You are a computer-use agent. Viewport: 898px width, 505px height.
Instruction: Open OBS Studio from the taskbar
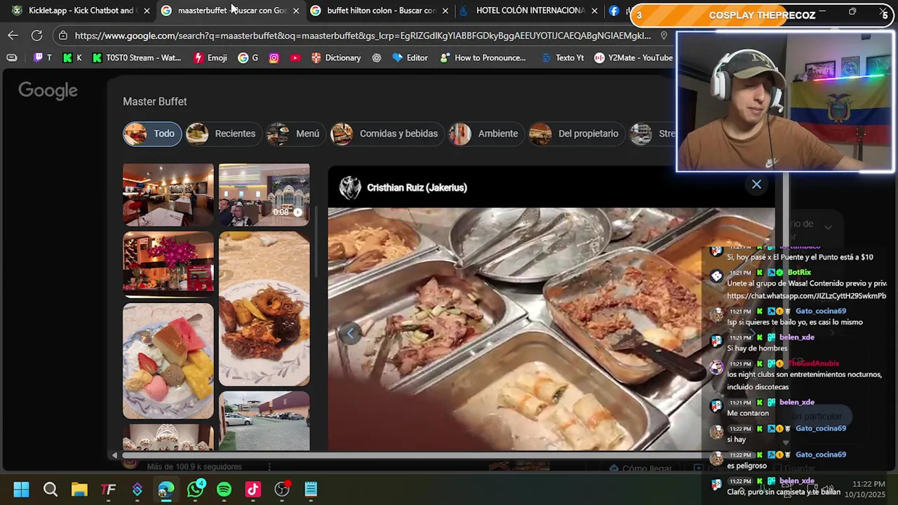(x=282, y=490)
